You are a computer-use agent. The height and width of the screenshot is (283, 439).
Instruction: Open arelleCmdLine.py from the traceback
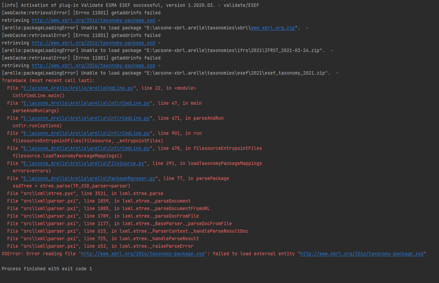coord(78,88)
